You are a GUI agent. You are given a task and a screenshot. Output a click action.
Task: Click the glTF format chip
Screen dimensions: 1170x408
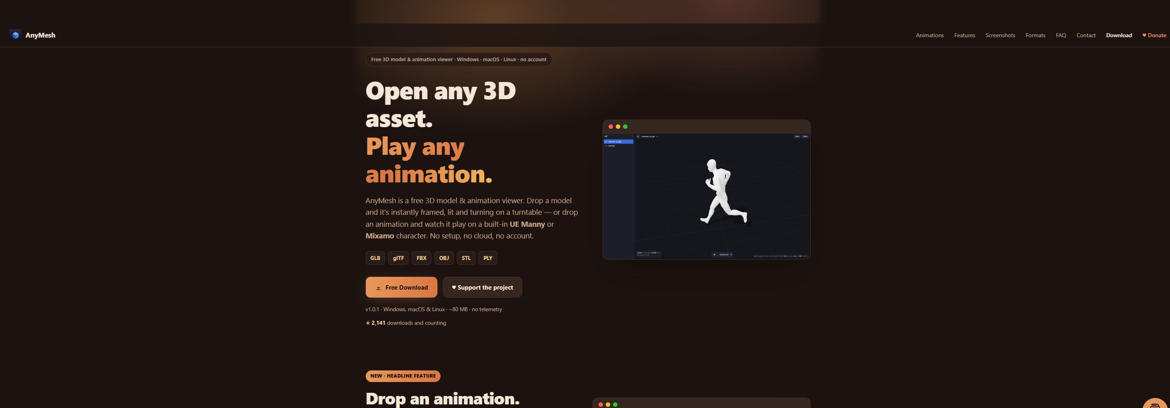398,258
